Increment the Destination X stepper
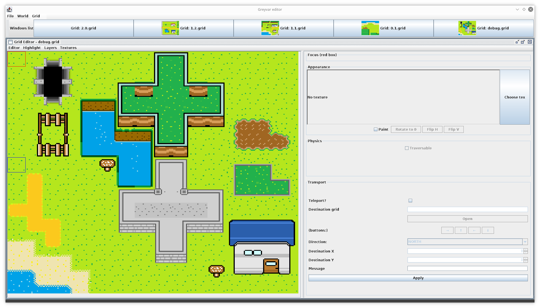540x308 pixels. point(526,250)
